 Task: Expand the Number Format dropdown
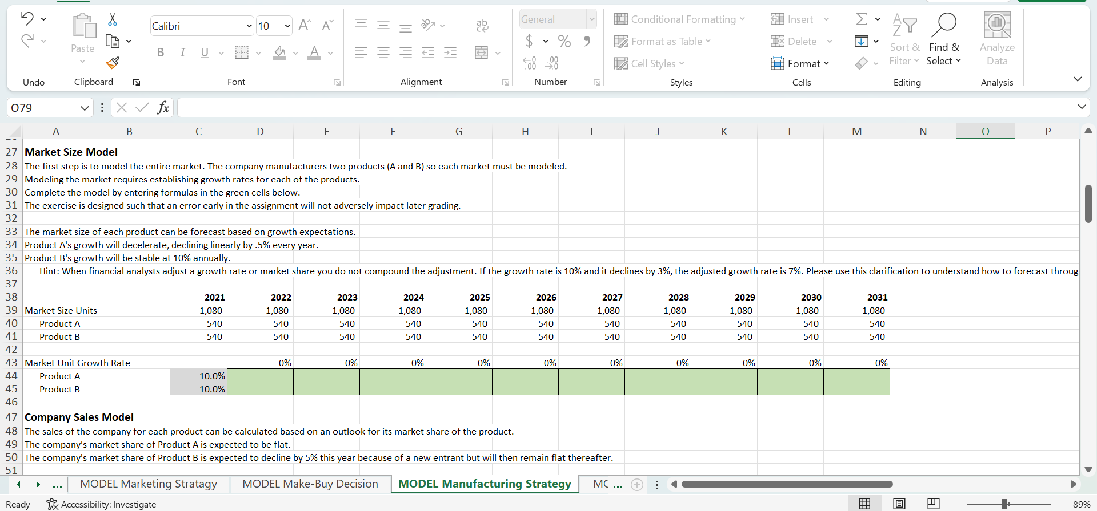click(592, 19)
